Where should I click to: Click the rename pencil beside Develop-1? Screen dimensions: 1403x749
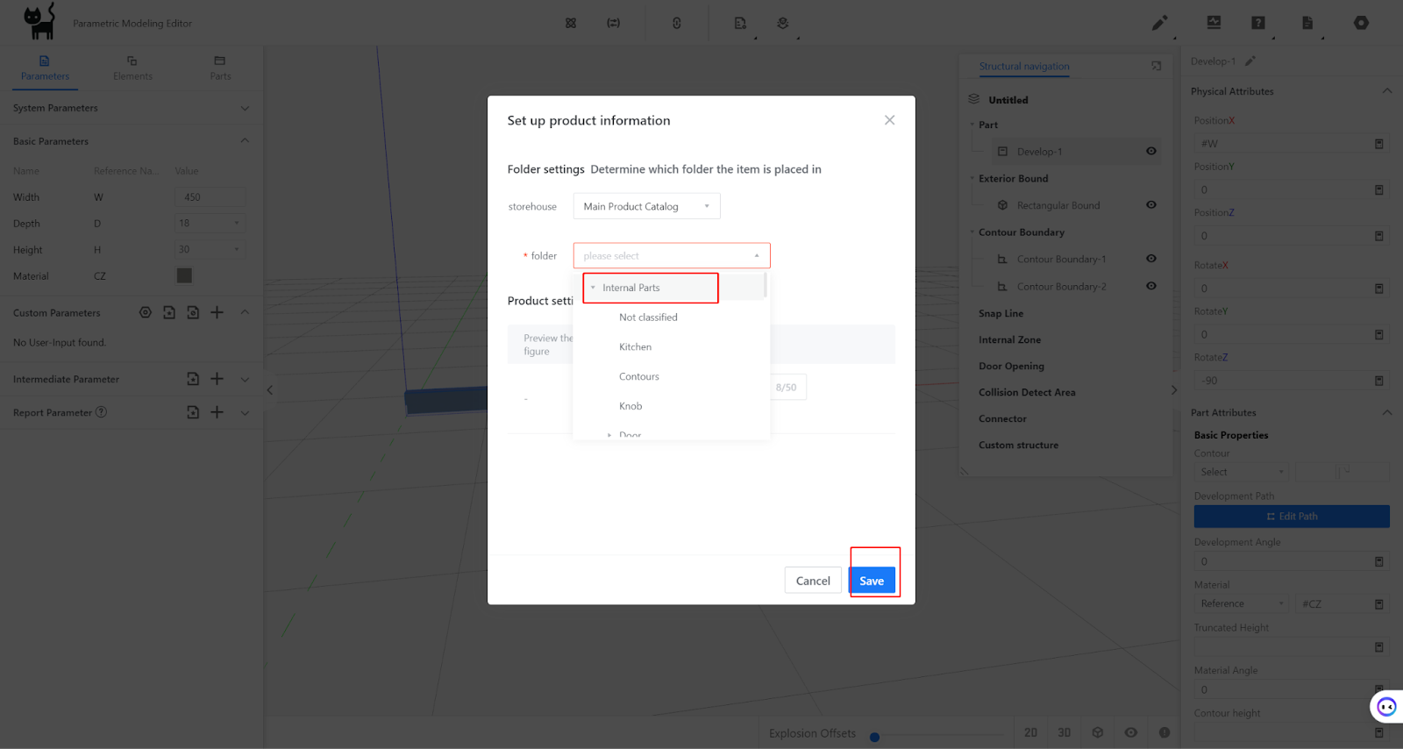point(1250,61)
